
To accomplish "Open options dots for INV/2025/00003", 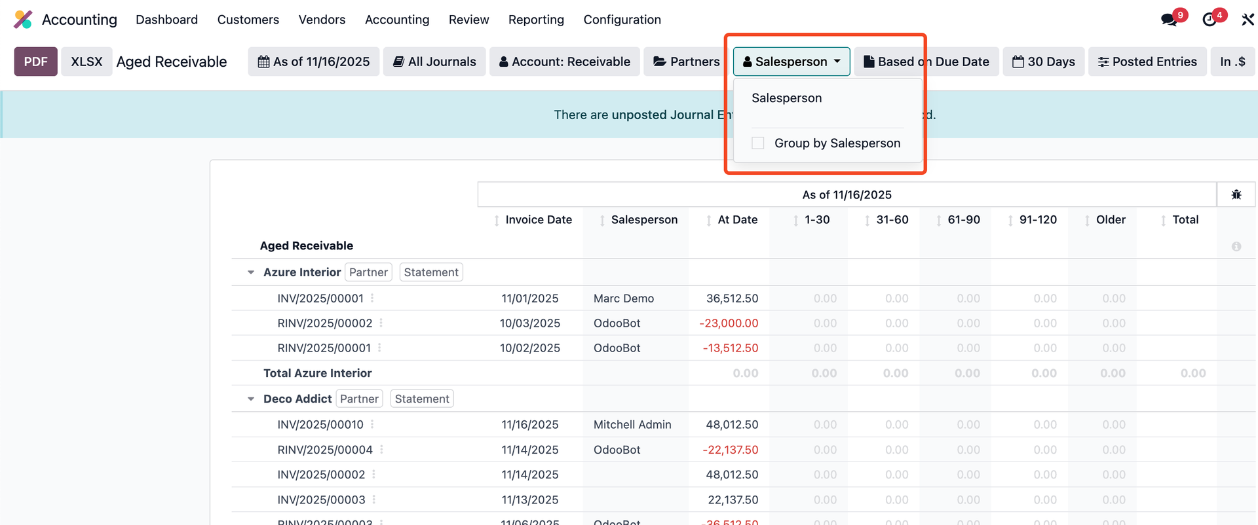I will point(374,499).
